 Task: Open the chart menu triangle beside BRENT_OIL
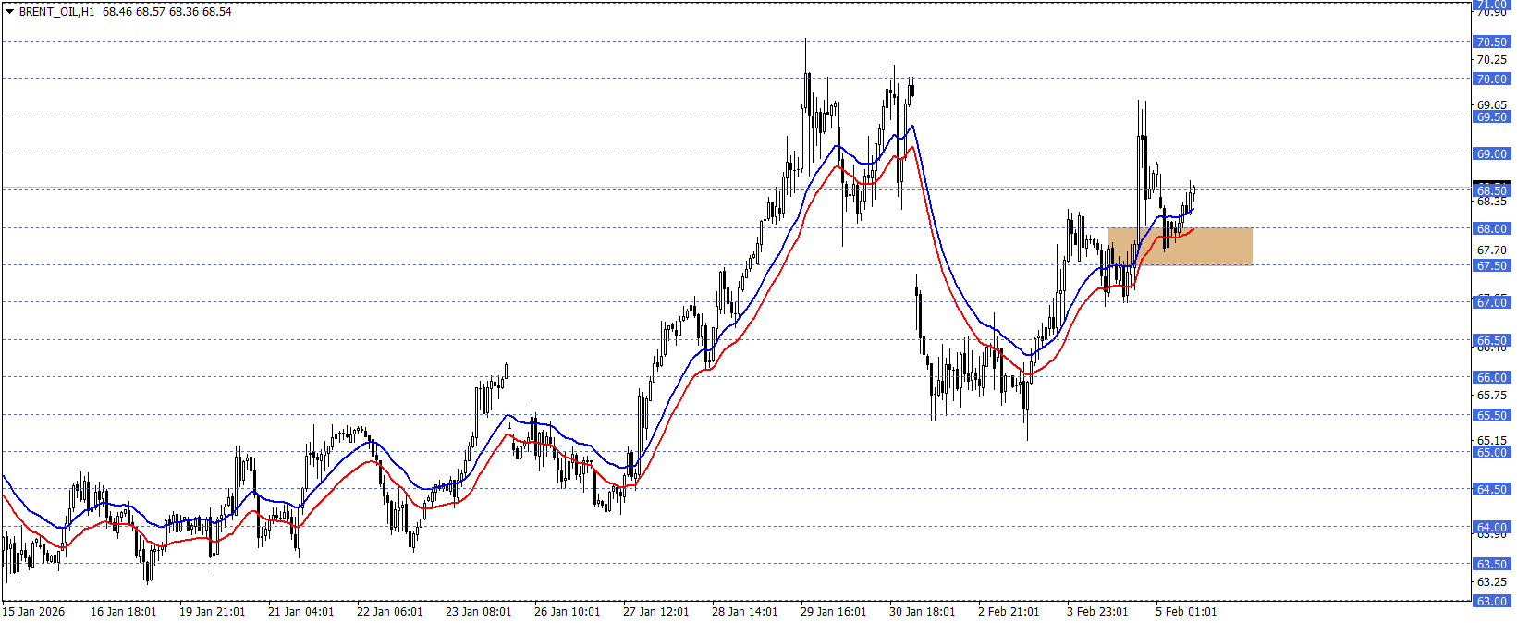click(x=9, y=12)
